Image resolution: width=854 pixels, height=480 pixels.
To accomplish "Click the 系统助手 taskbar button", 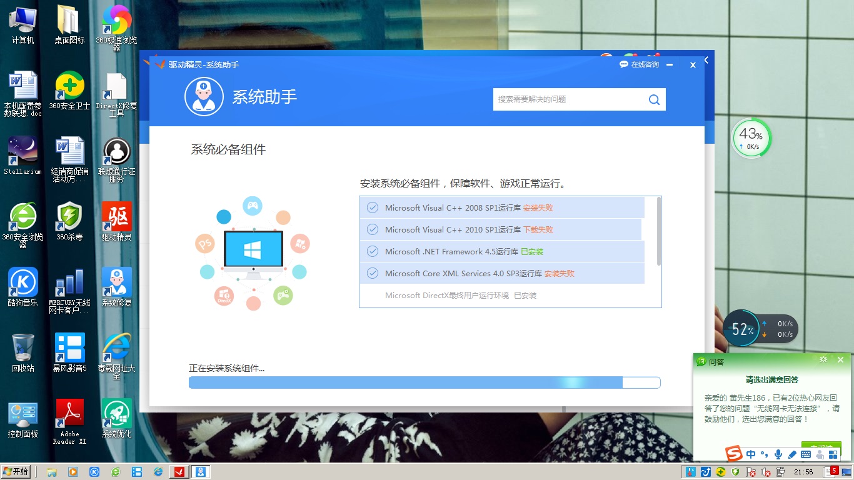I will tap(201, 472).
